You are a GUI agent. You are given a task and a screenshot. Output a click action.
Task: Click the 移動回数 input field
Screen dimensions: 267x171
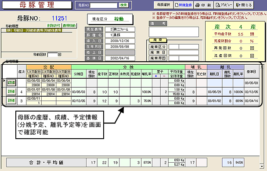click(x=52, y=55)
